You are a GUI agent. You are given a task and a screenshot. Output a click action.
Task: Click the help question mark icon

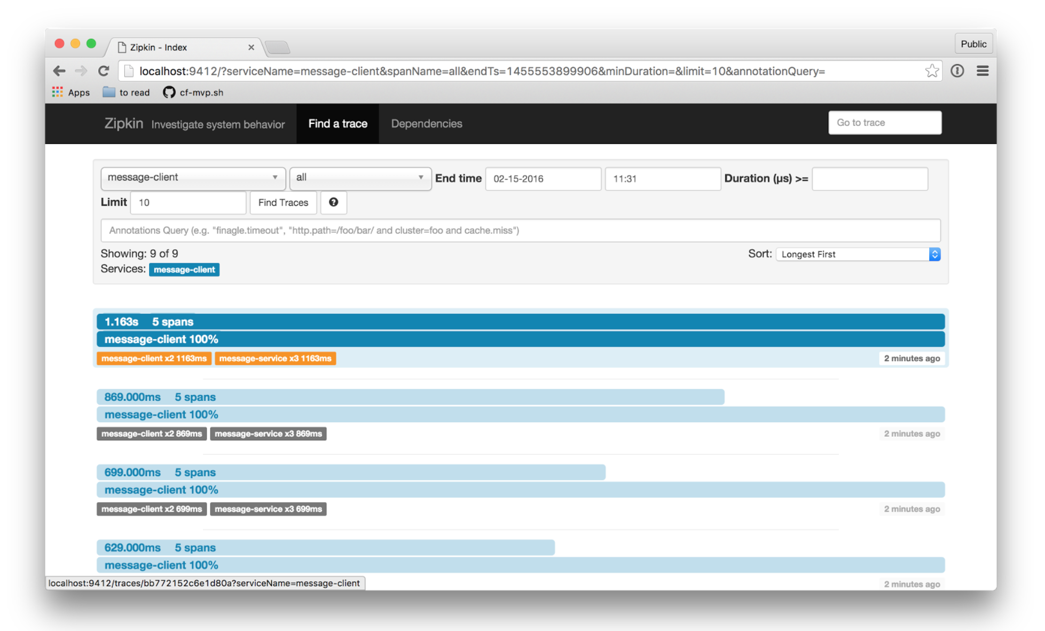pos(333,202)
